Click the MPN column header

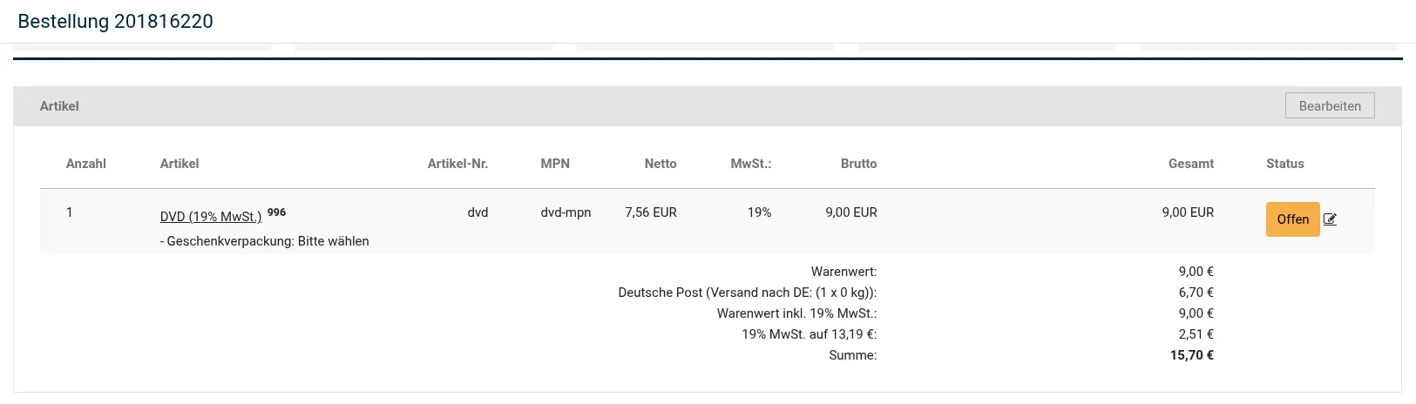[555, 164]
